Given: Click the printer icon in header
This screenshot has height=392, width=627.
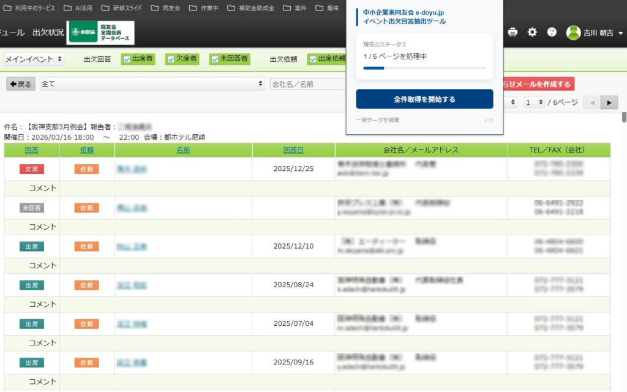Looking at the screenshot, I should [513, 32].
